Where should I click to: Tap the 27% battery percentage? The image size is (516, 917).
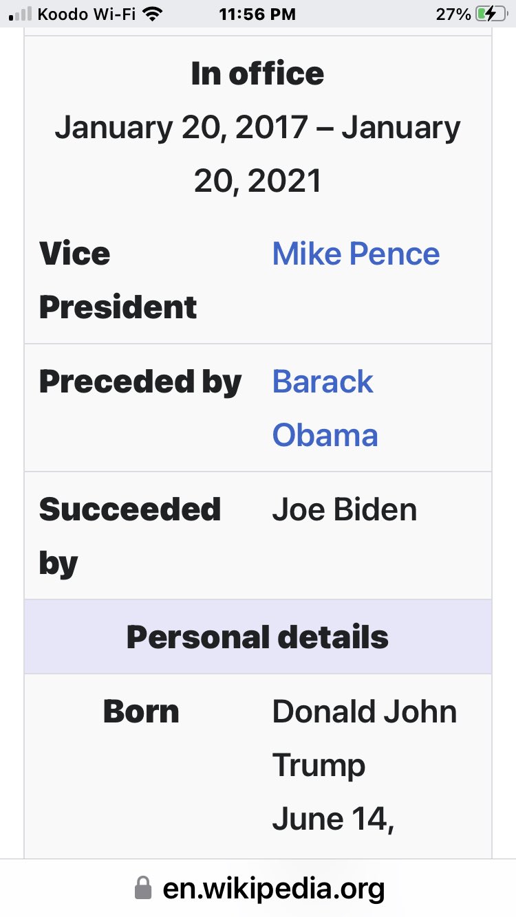453,14
